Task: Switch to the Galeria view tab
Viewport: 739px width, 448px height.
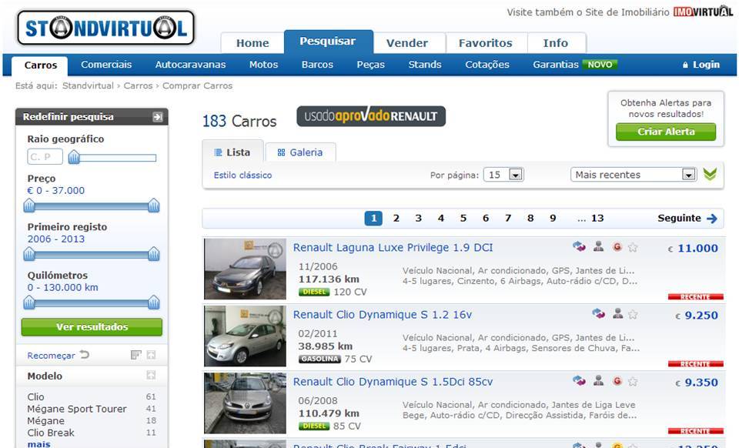Action: pyautogui.click(x=301, y=152)
